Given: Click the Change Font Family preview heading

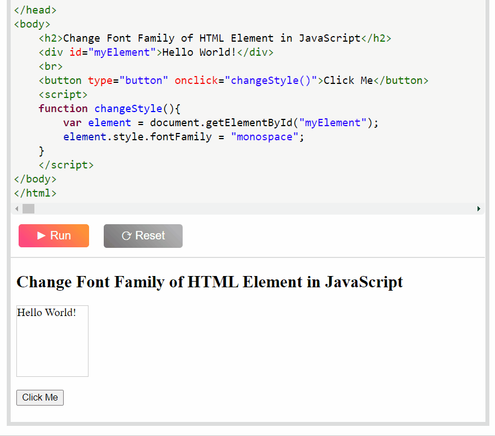Looking at the screenshot, I should [210, 282].
